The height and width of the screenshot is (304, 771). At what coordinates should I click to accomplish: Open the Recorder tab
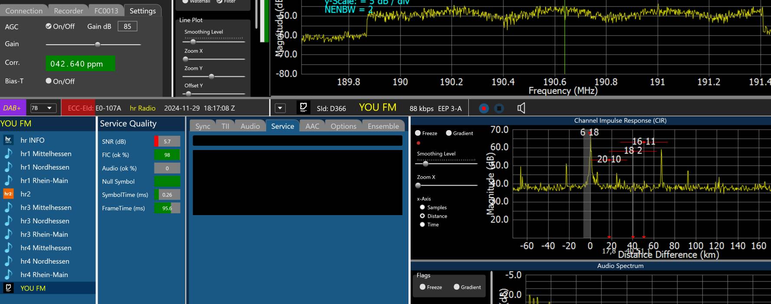pos(68,11)
